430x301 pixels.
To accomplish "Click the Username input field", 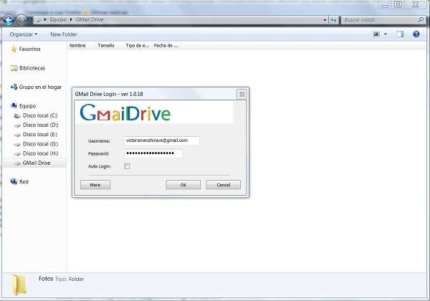I will click(x=162, y=140).
